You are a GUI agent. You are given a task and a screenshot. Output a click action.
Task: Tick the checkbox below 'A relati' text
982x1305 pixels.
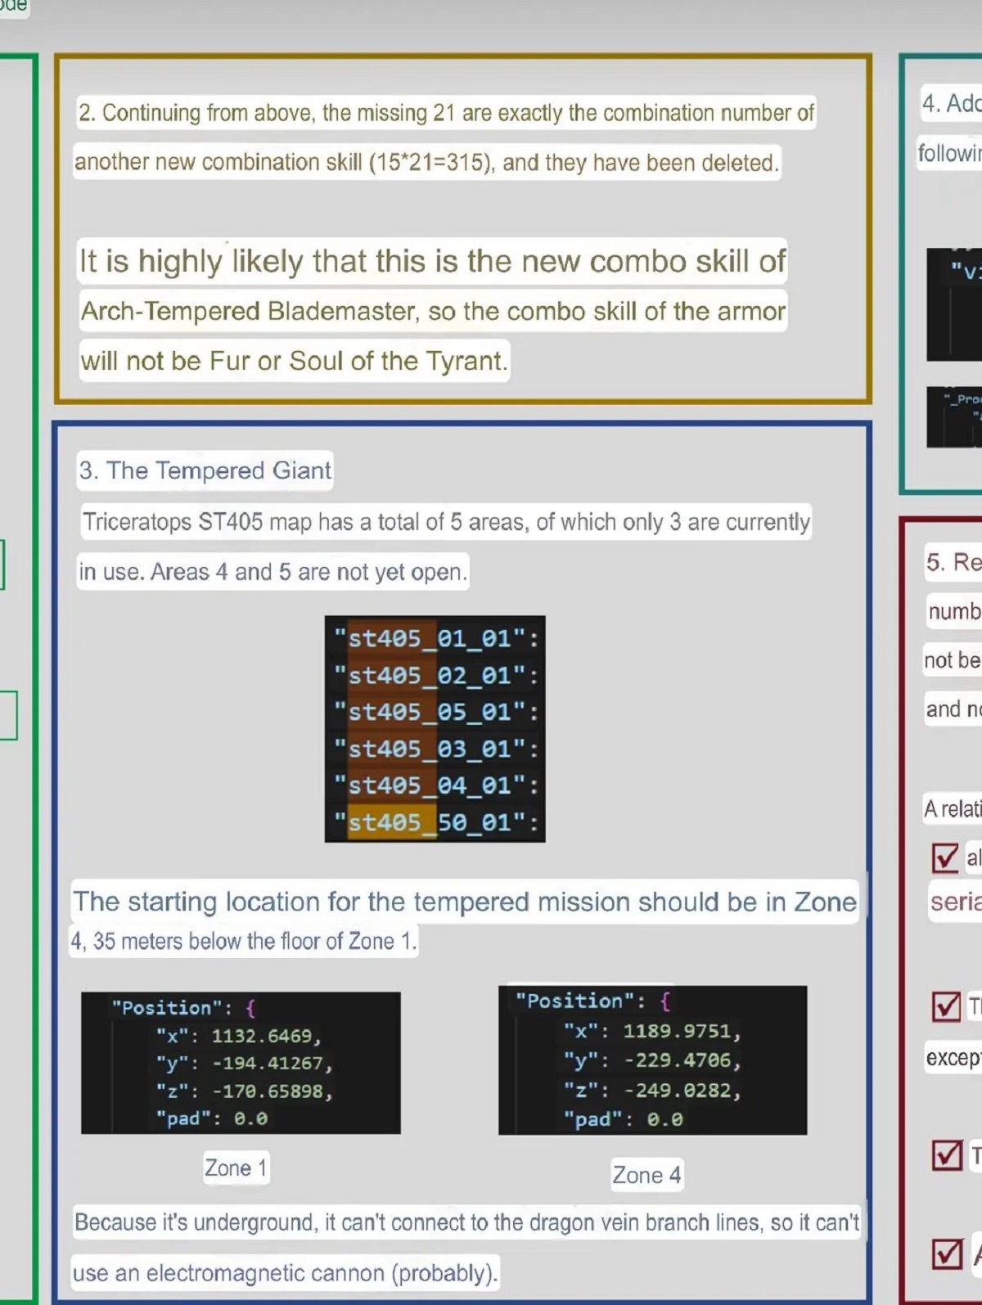click(x=945, y=857)
